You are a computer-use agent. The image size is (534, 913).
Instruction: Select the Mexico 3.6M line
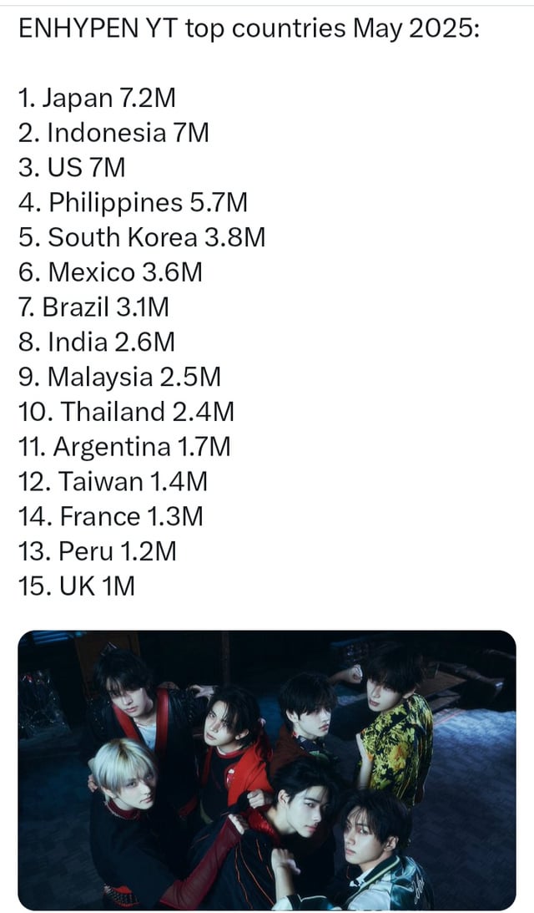click(110, 272)
